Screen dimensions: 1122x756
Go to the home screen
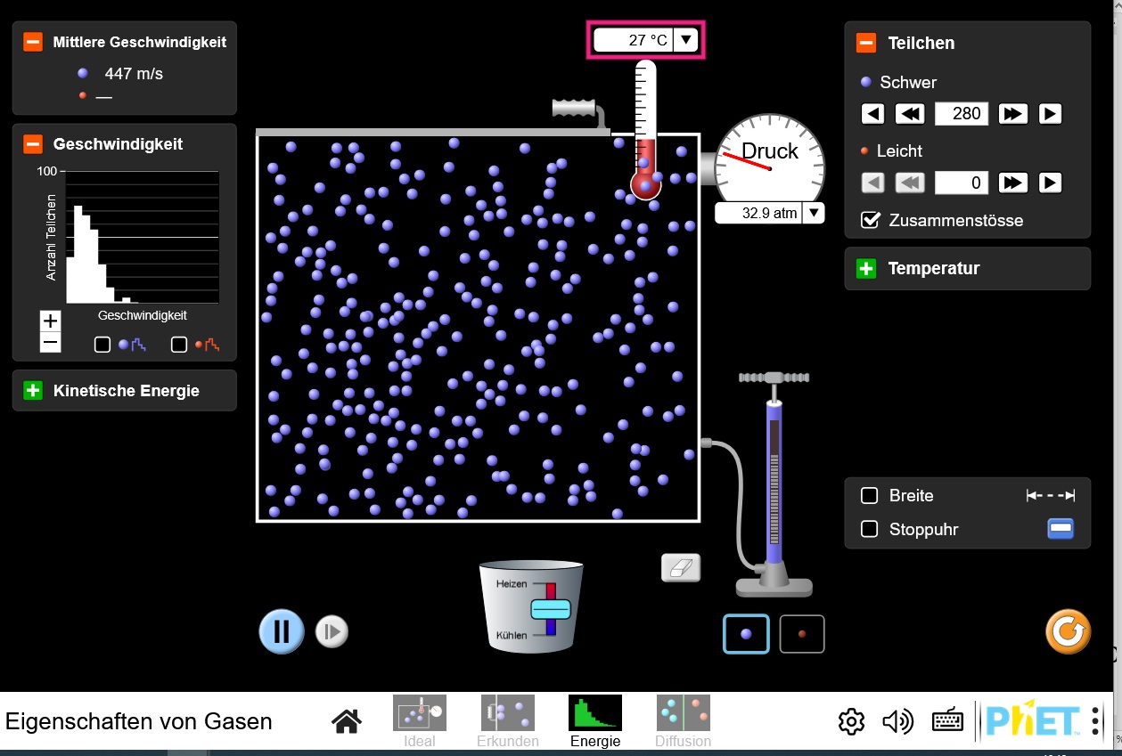[x=347, y=721]
